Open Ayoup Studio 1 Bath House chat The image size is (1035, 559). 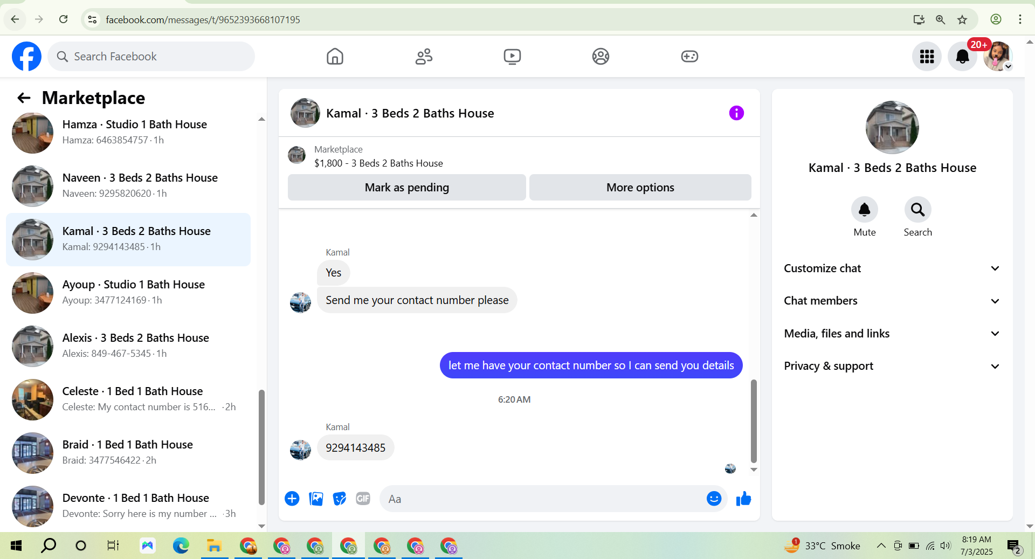point(128,293)
